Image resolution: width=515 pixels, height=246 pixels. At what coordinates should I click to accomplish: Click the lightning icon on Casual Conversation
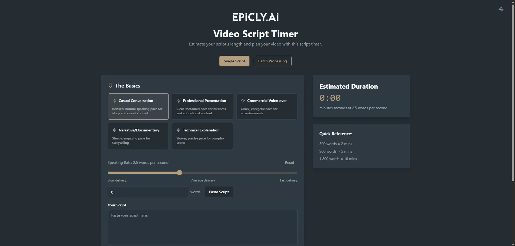115,101
